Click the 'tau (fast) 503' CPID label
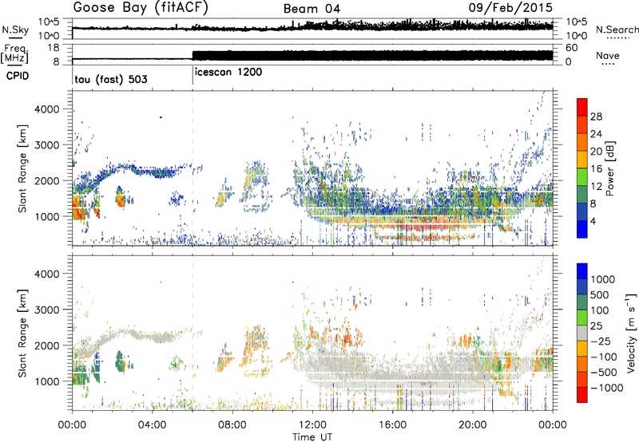 pos(111,79)
